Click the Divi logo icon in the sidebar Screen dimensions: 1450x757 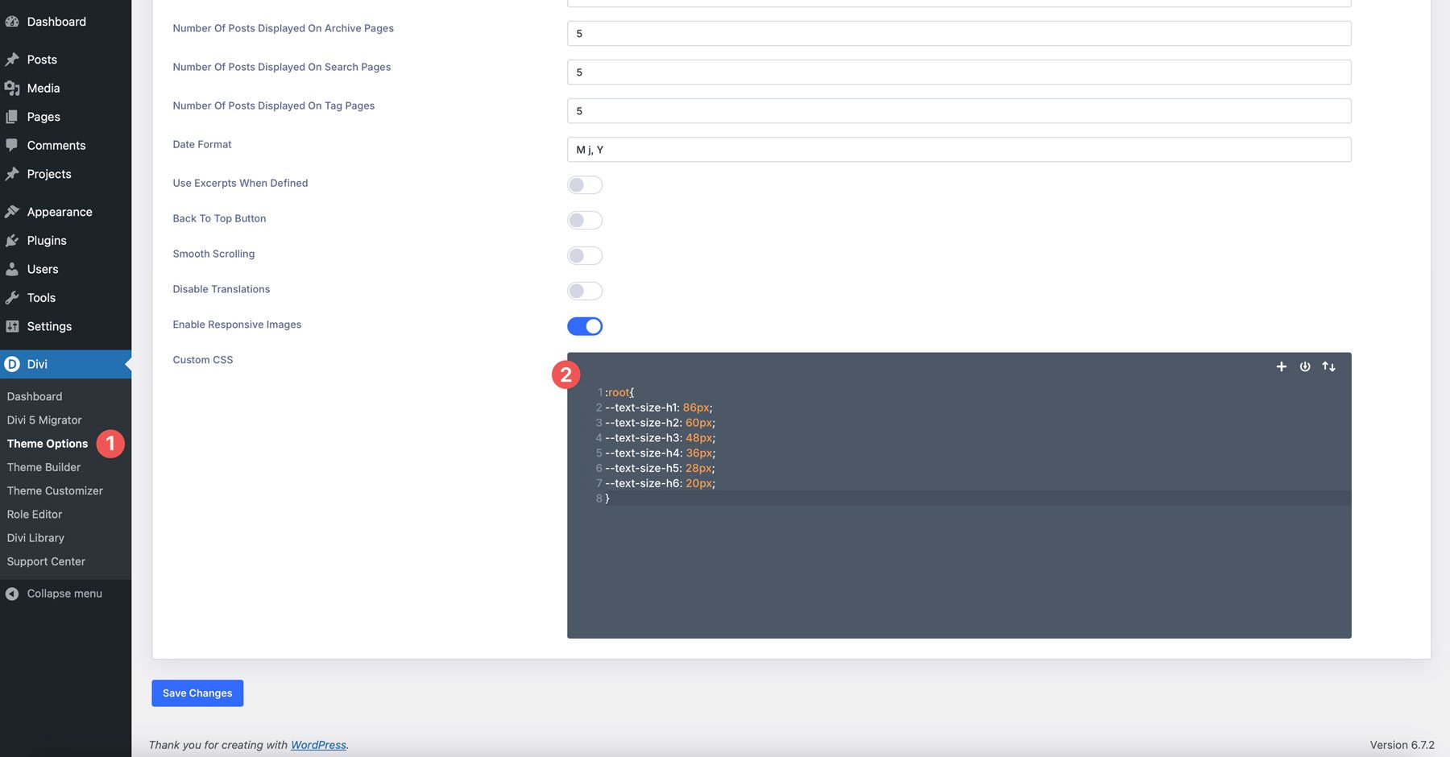pyautogui.click(x=12, y=363)
